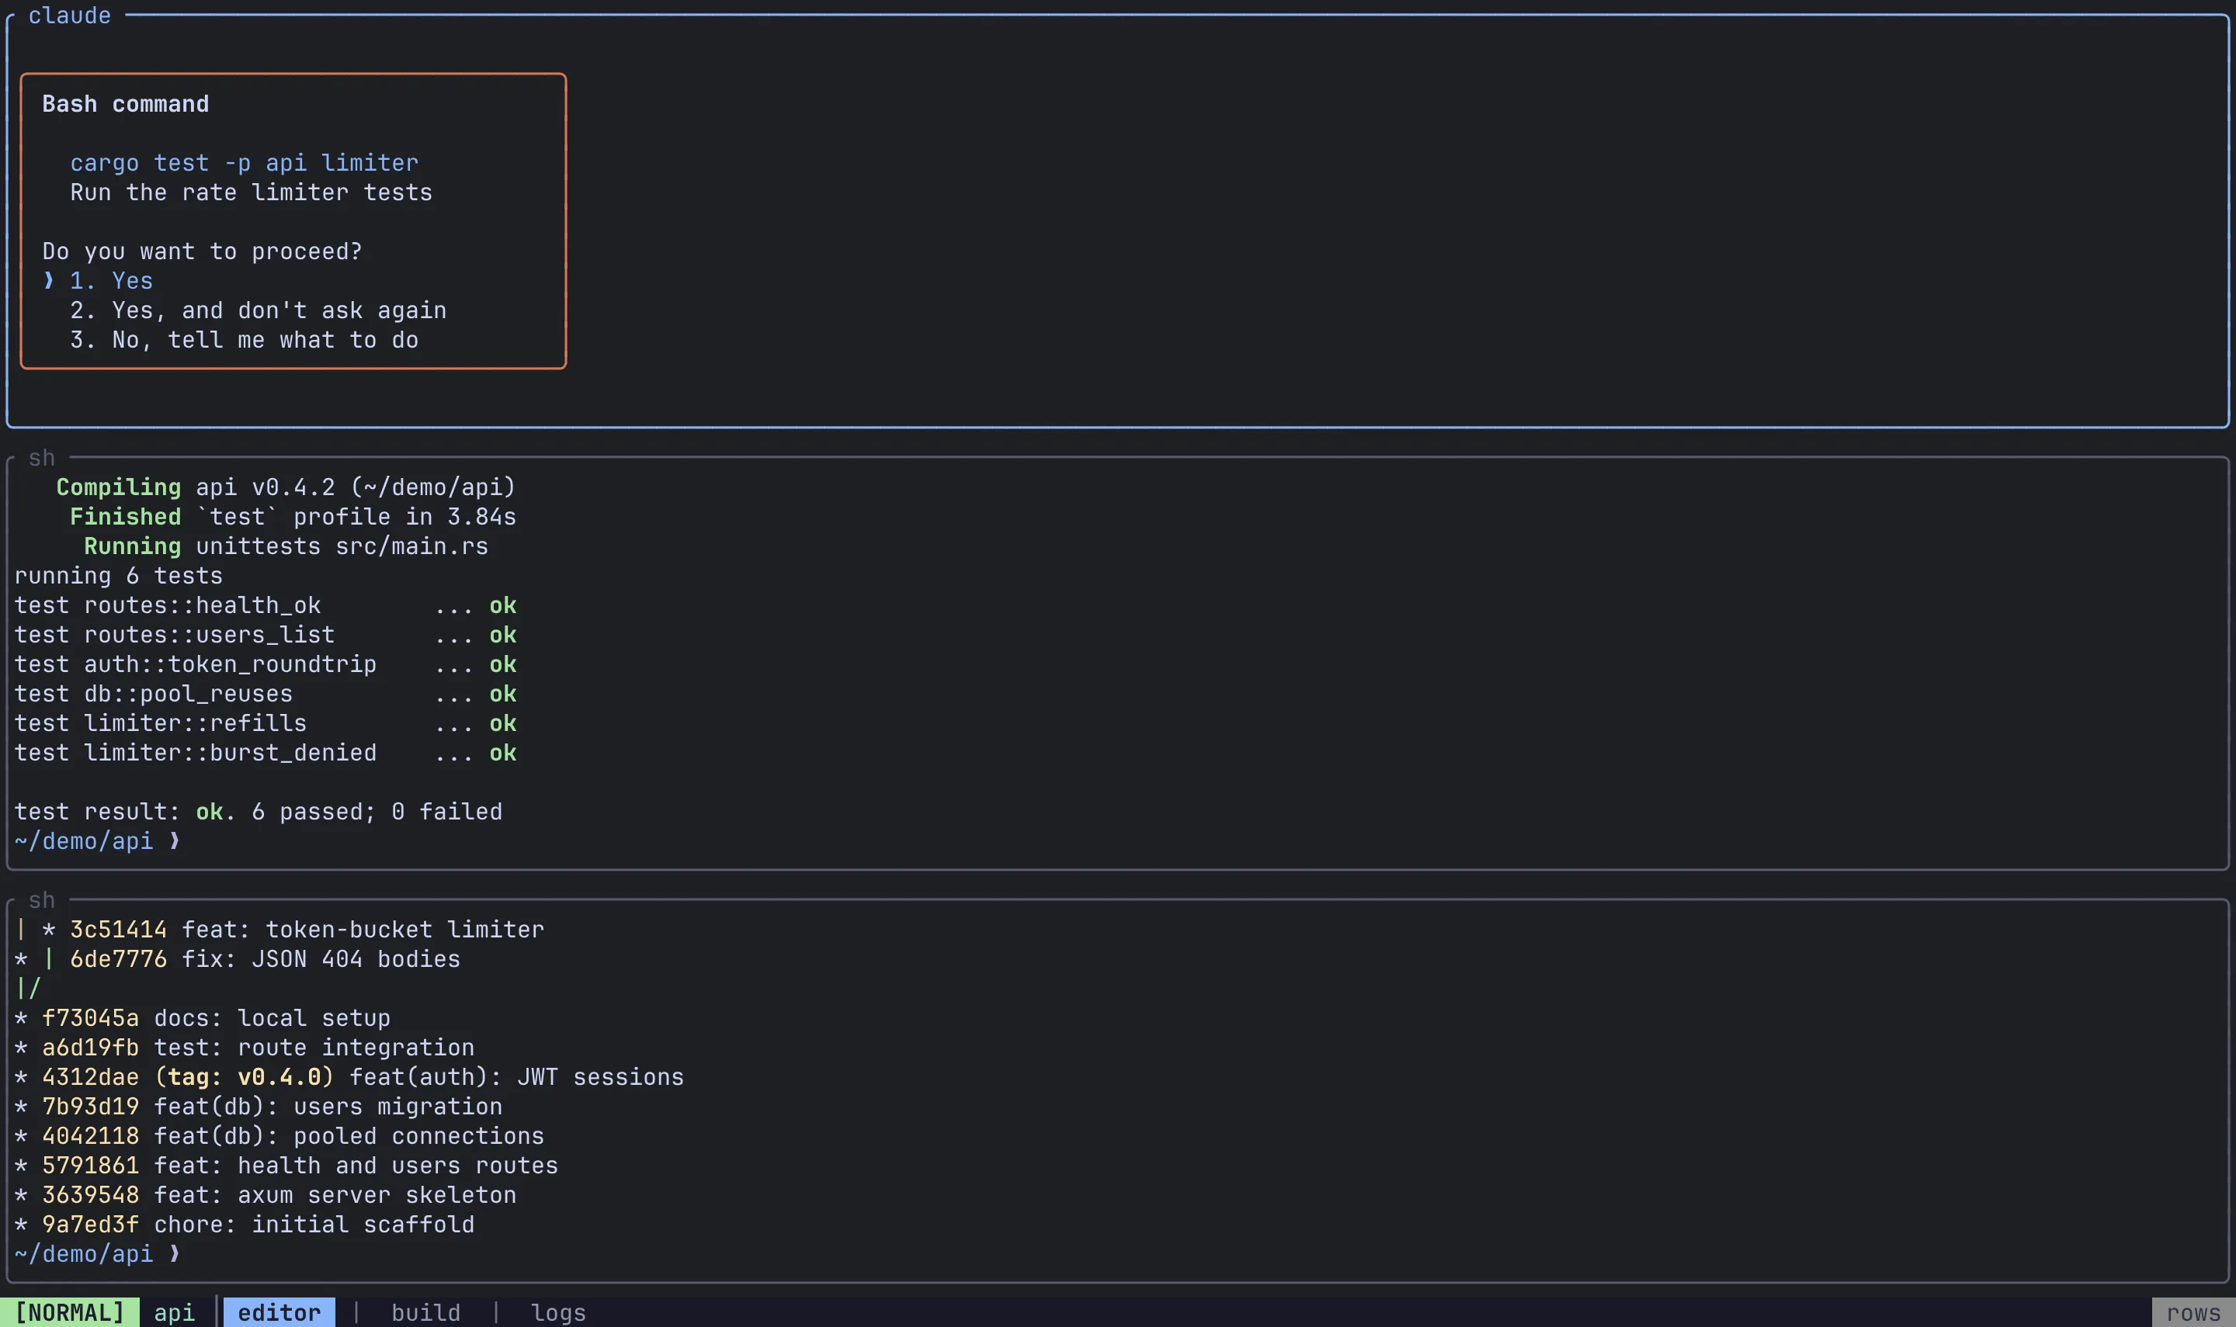The height and width of the screenshot is (1327, 2236).
Task: Click test routes::users_list line
Action: pyautogui.click(x=266, y=635)
